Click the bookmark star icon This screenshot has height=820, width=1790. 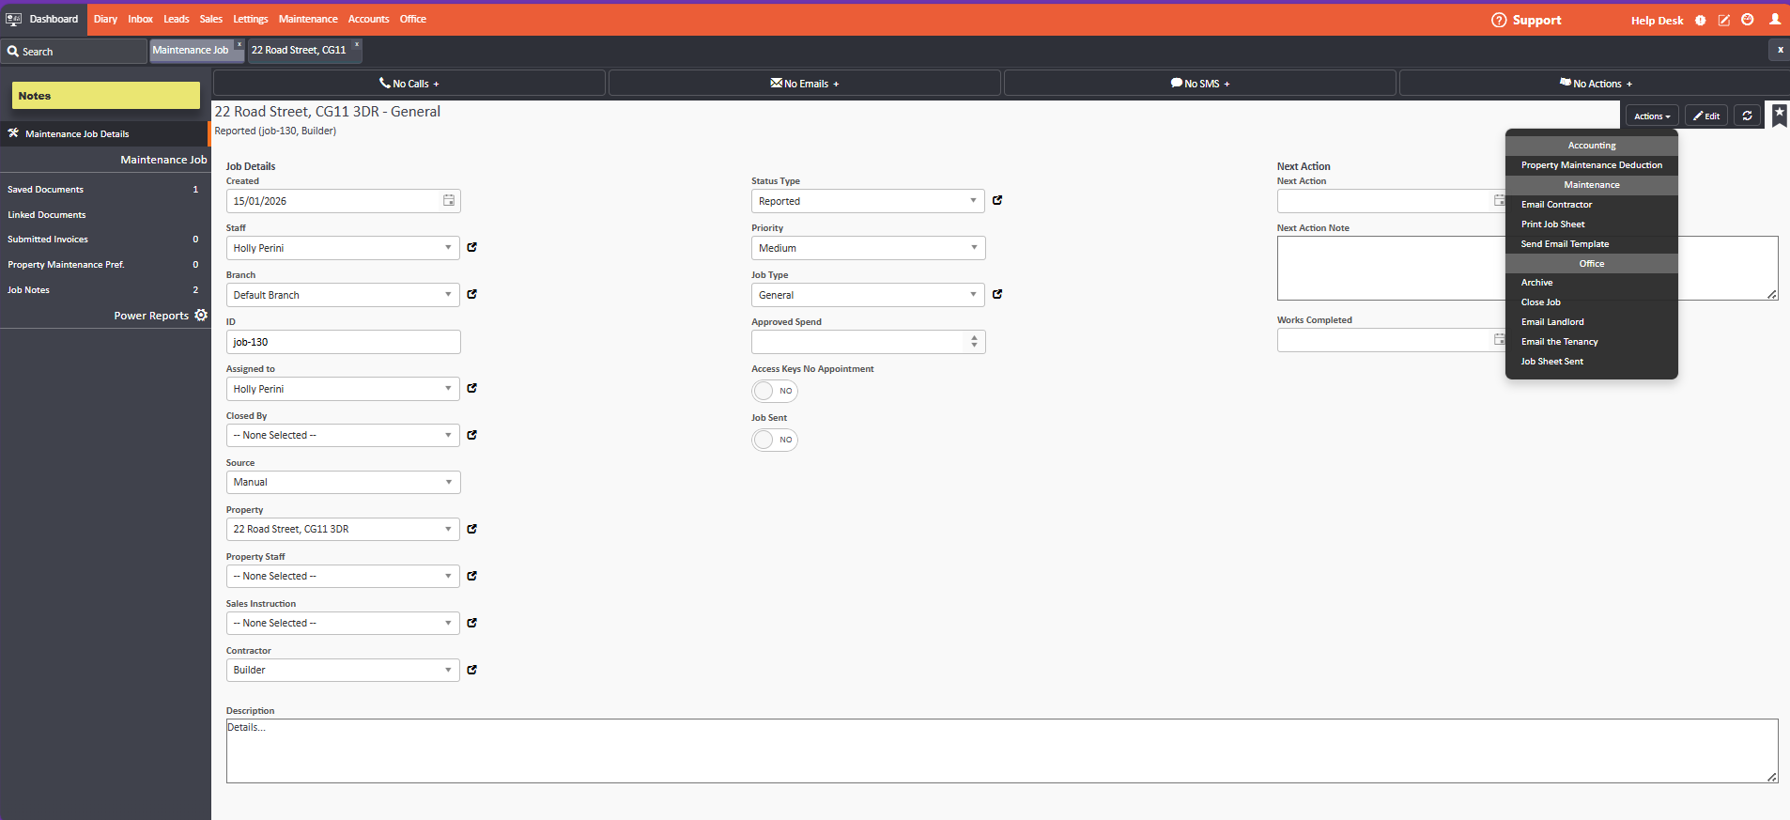pos(1779,115)
